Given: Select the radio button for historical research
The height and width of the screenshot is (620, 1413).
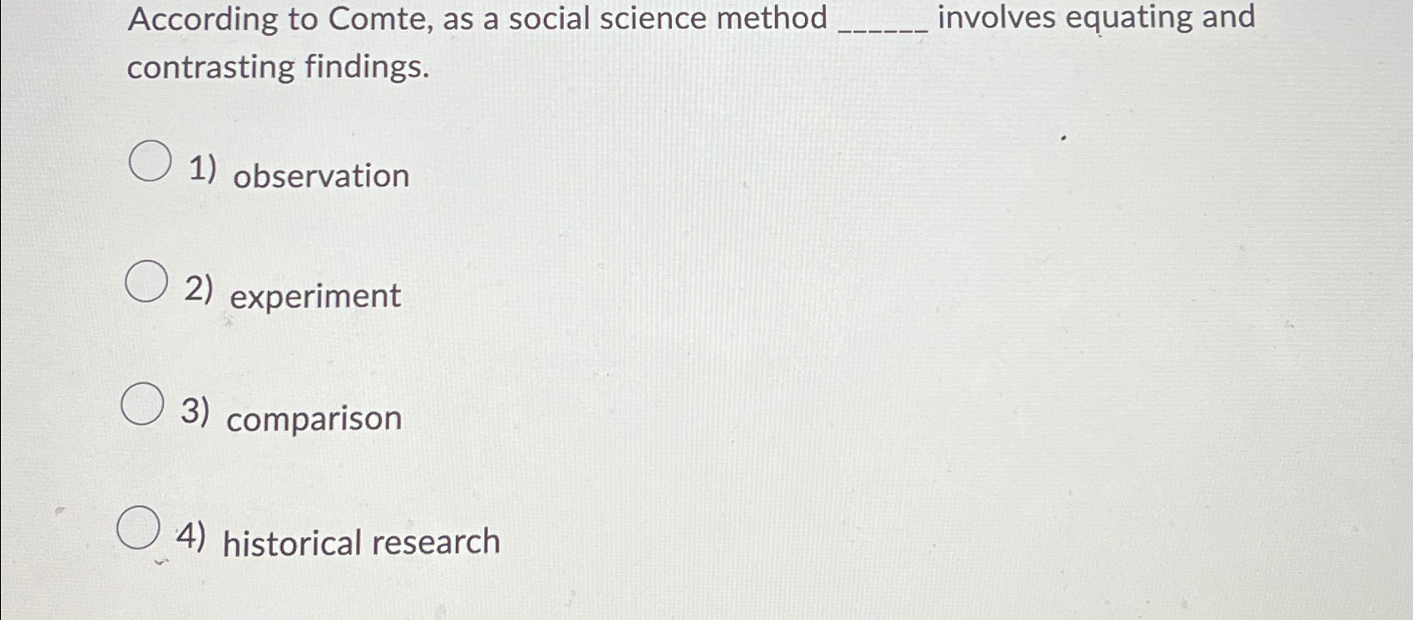Looking at the screenshot, I should [x=140, y=529].
